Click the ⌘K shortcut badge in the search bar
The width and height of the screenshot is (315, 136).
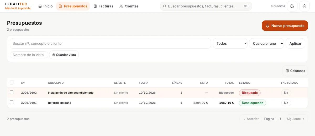tap(246, 6)
